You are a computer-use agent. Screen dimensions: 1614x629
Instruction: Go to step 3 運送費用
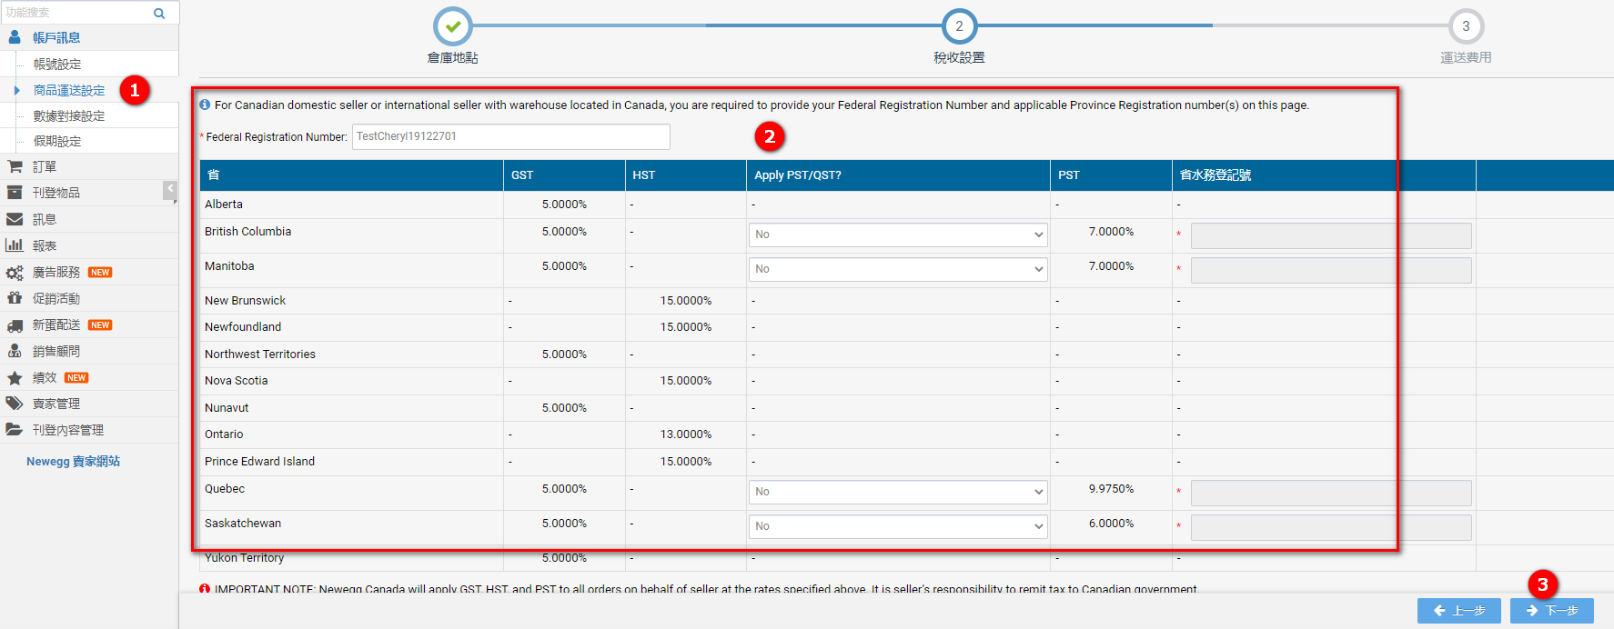[1466, 26]
